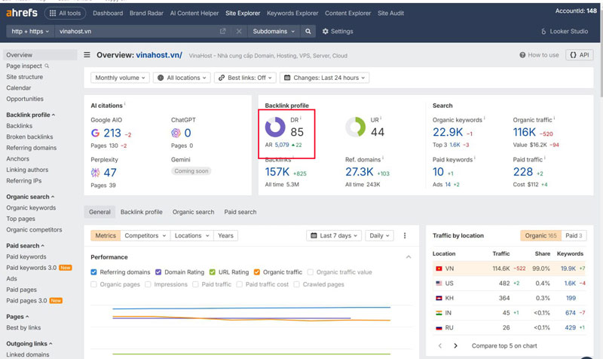The image size is (603, 359).
Task: Open Site Audit in top navigation
Action: click(390, 13)
